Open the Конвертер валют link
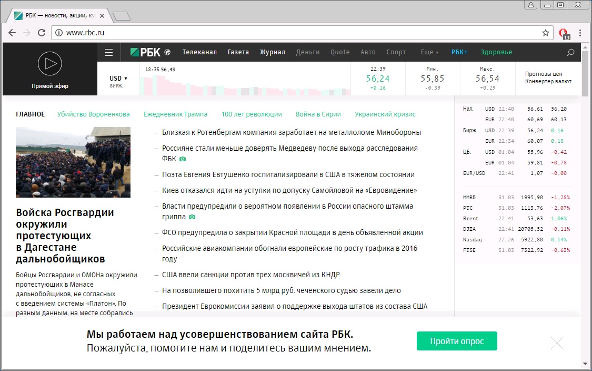The height and width of the screenshot is (371, 592). pos(548,81)
